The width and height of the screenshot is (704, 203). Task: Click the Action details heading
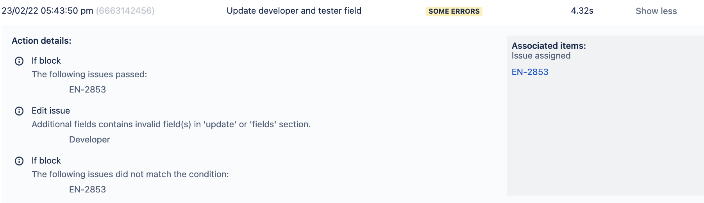pos(41,41)
